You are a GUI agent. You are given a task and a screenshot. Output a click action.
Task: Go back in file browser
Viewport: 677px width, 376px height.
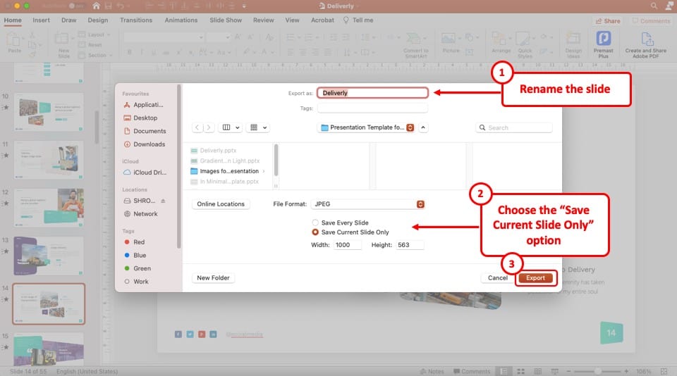tap(197, 127)
